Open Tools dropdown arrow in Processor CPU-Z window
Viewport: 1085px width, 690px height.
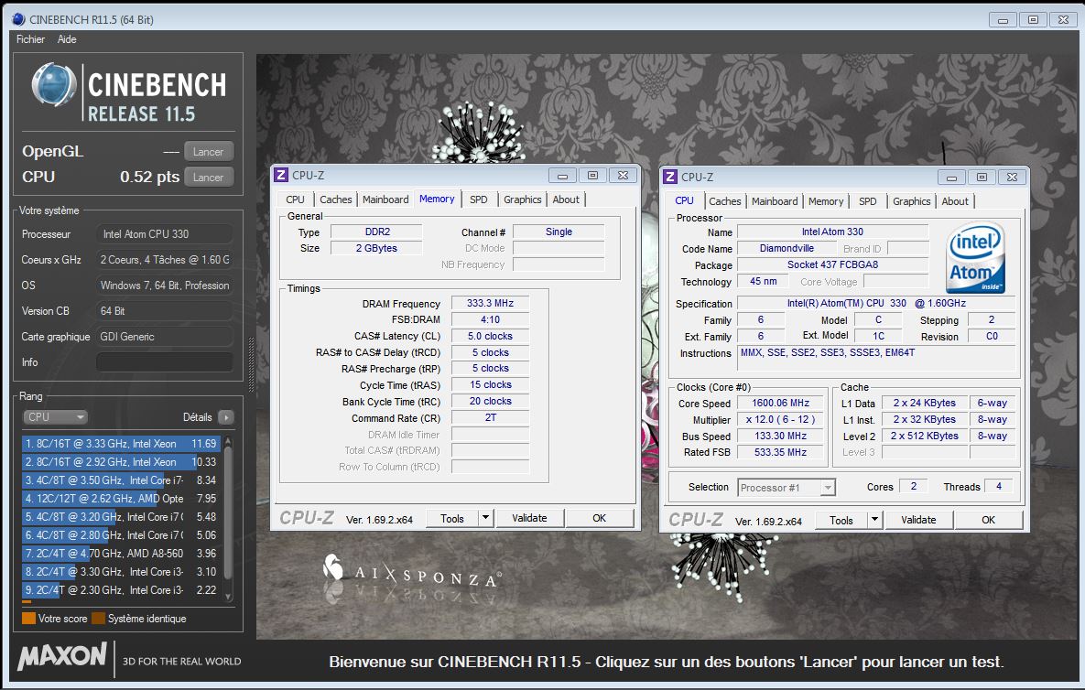click(874, 520)
